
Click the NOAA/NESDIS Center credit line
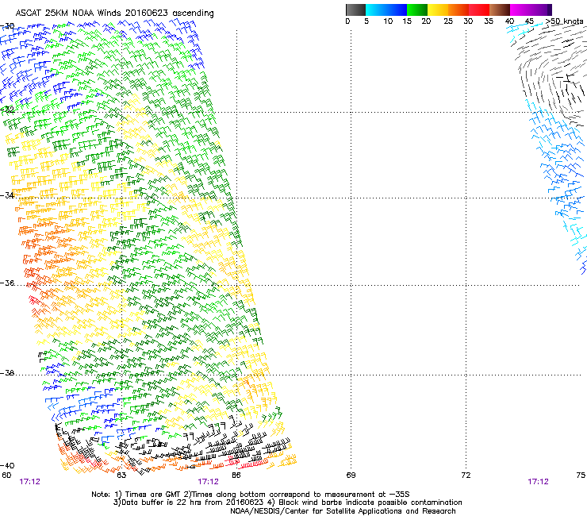(x=343, y=511)
